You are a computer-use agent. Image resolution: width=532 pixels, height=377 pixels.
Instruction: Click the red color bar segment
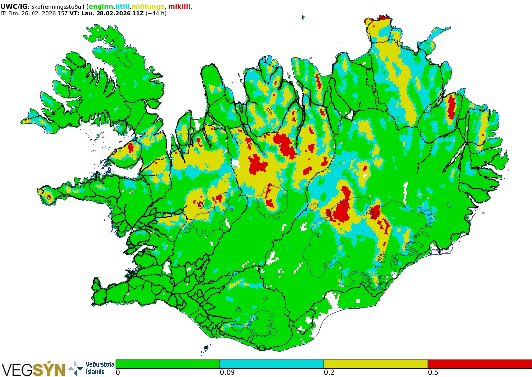[480, 364]
